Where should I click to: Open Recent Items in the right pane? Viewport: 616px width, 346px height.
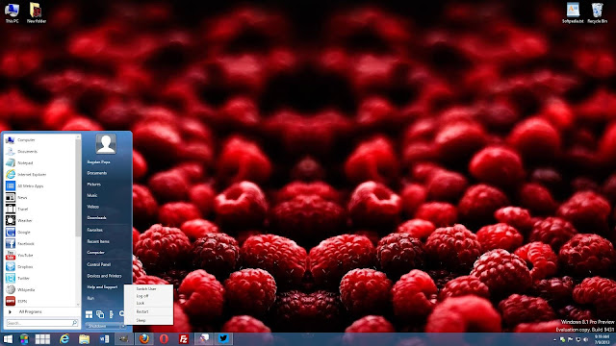point(98,241)
